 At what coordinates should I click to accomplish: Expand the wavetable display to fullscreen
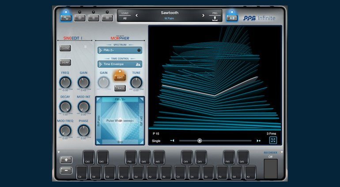coord(273,140)
